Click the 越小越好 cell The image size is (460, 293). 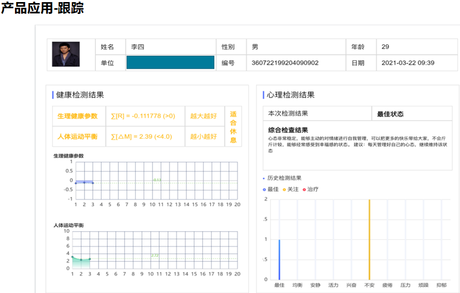(x=203, y=137)
